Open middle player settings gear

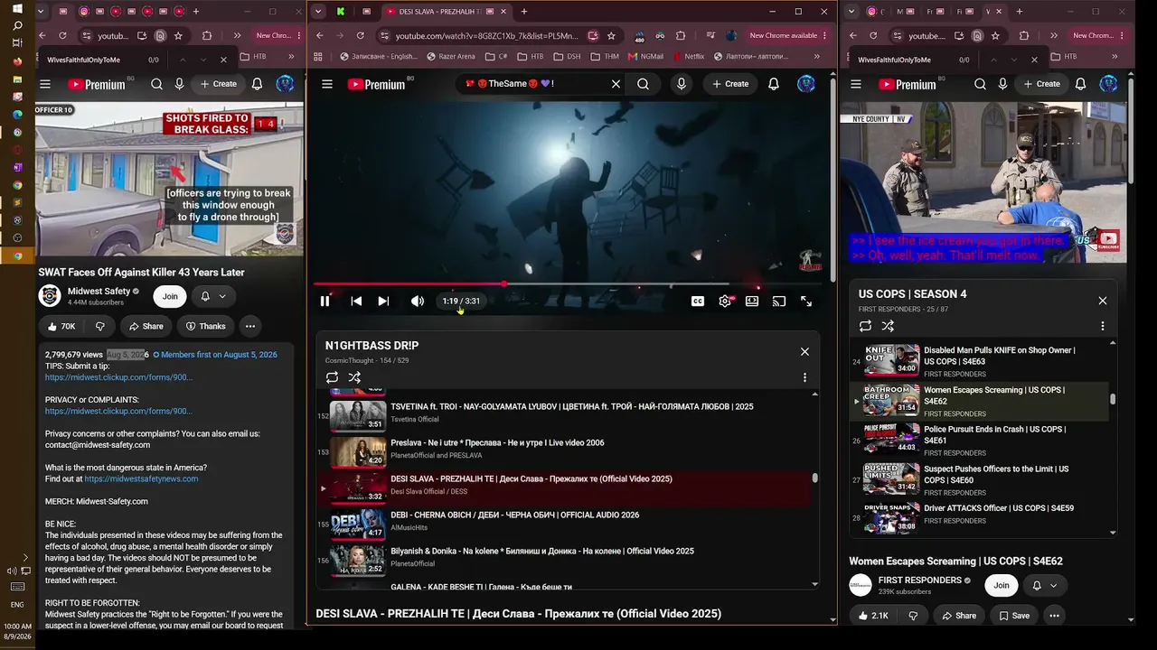725,302
